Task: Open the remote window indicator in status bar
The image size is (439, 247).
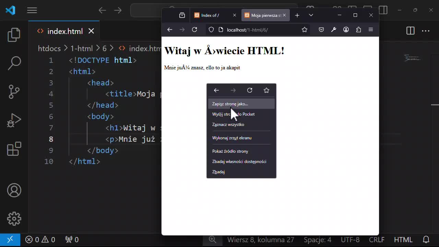Action: (x=10, y=239)
